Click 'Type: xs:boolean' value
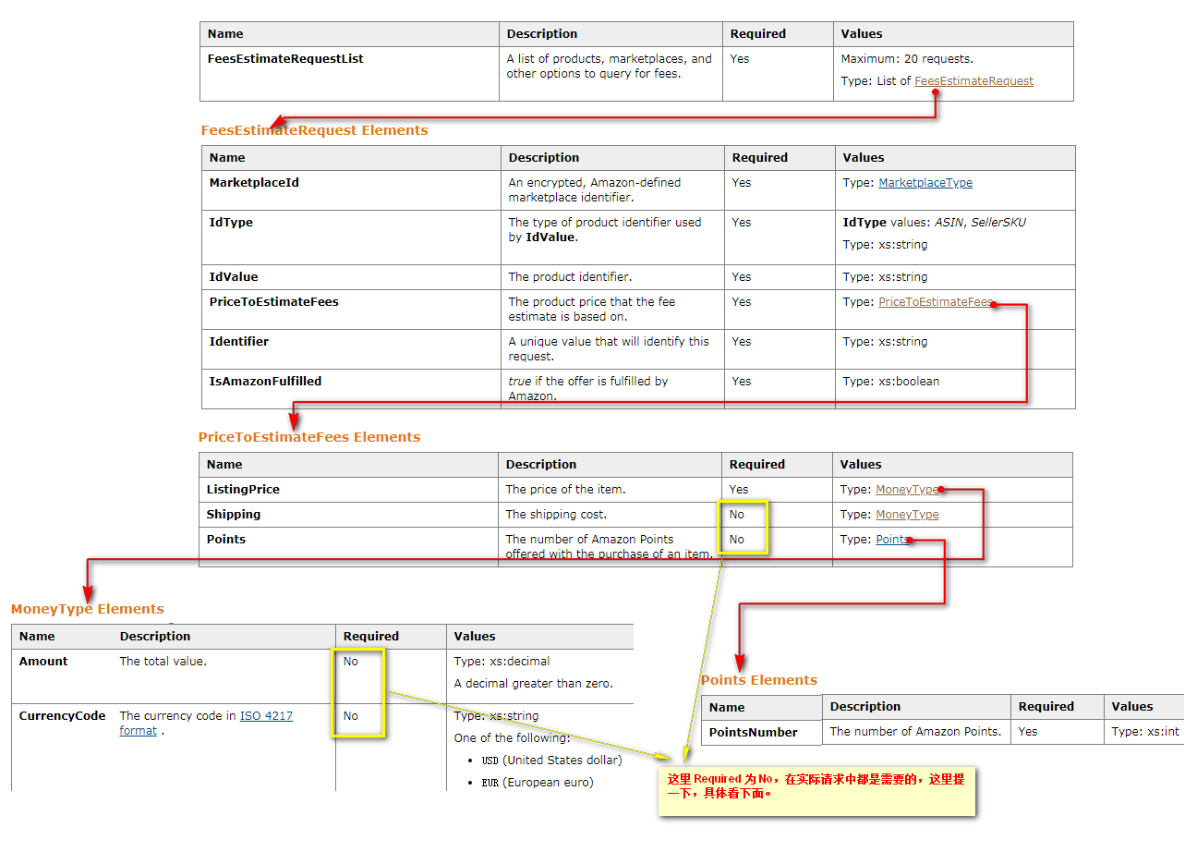 [x=891, y=382]
